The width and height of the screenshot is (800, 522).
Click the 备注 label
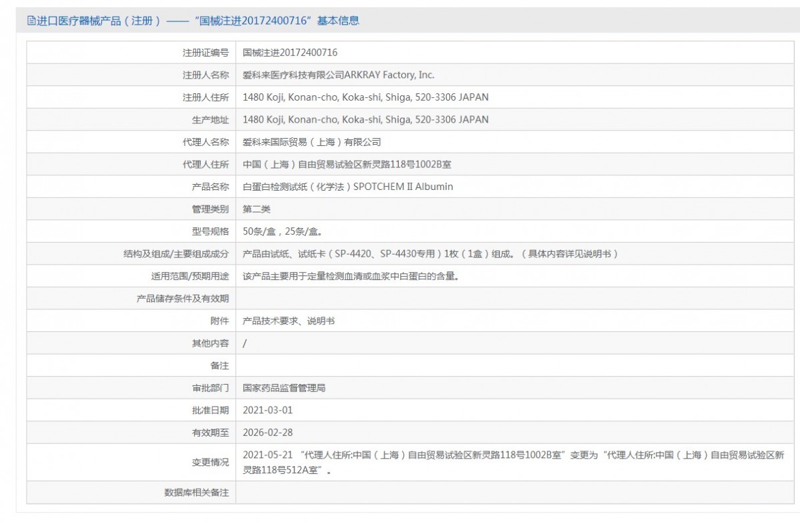(x=220, y=365)
